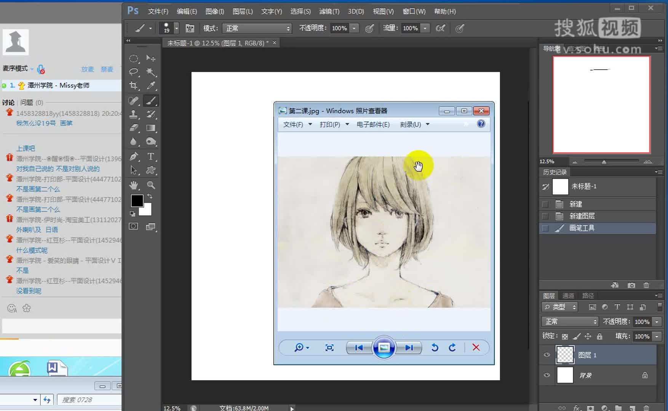Click the background color swatch
Screen dimensions: 668x411
point(147,210)
